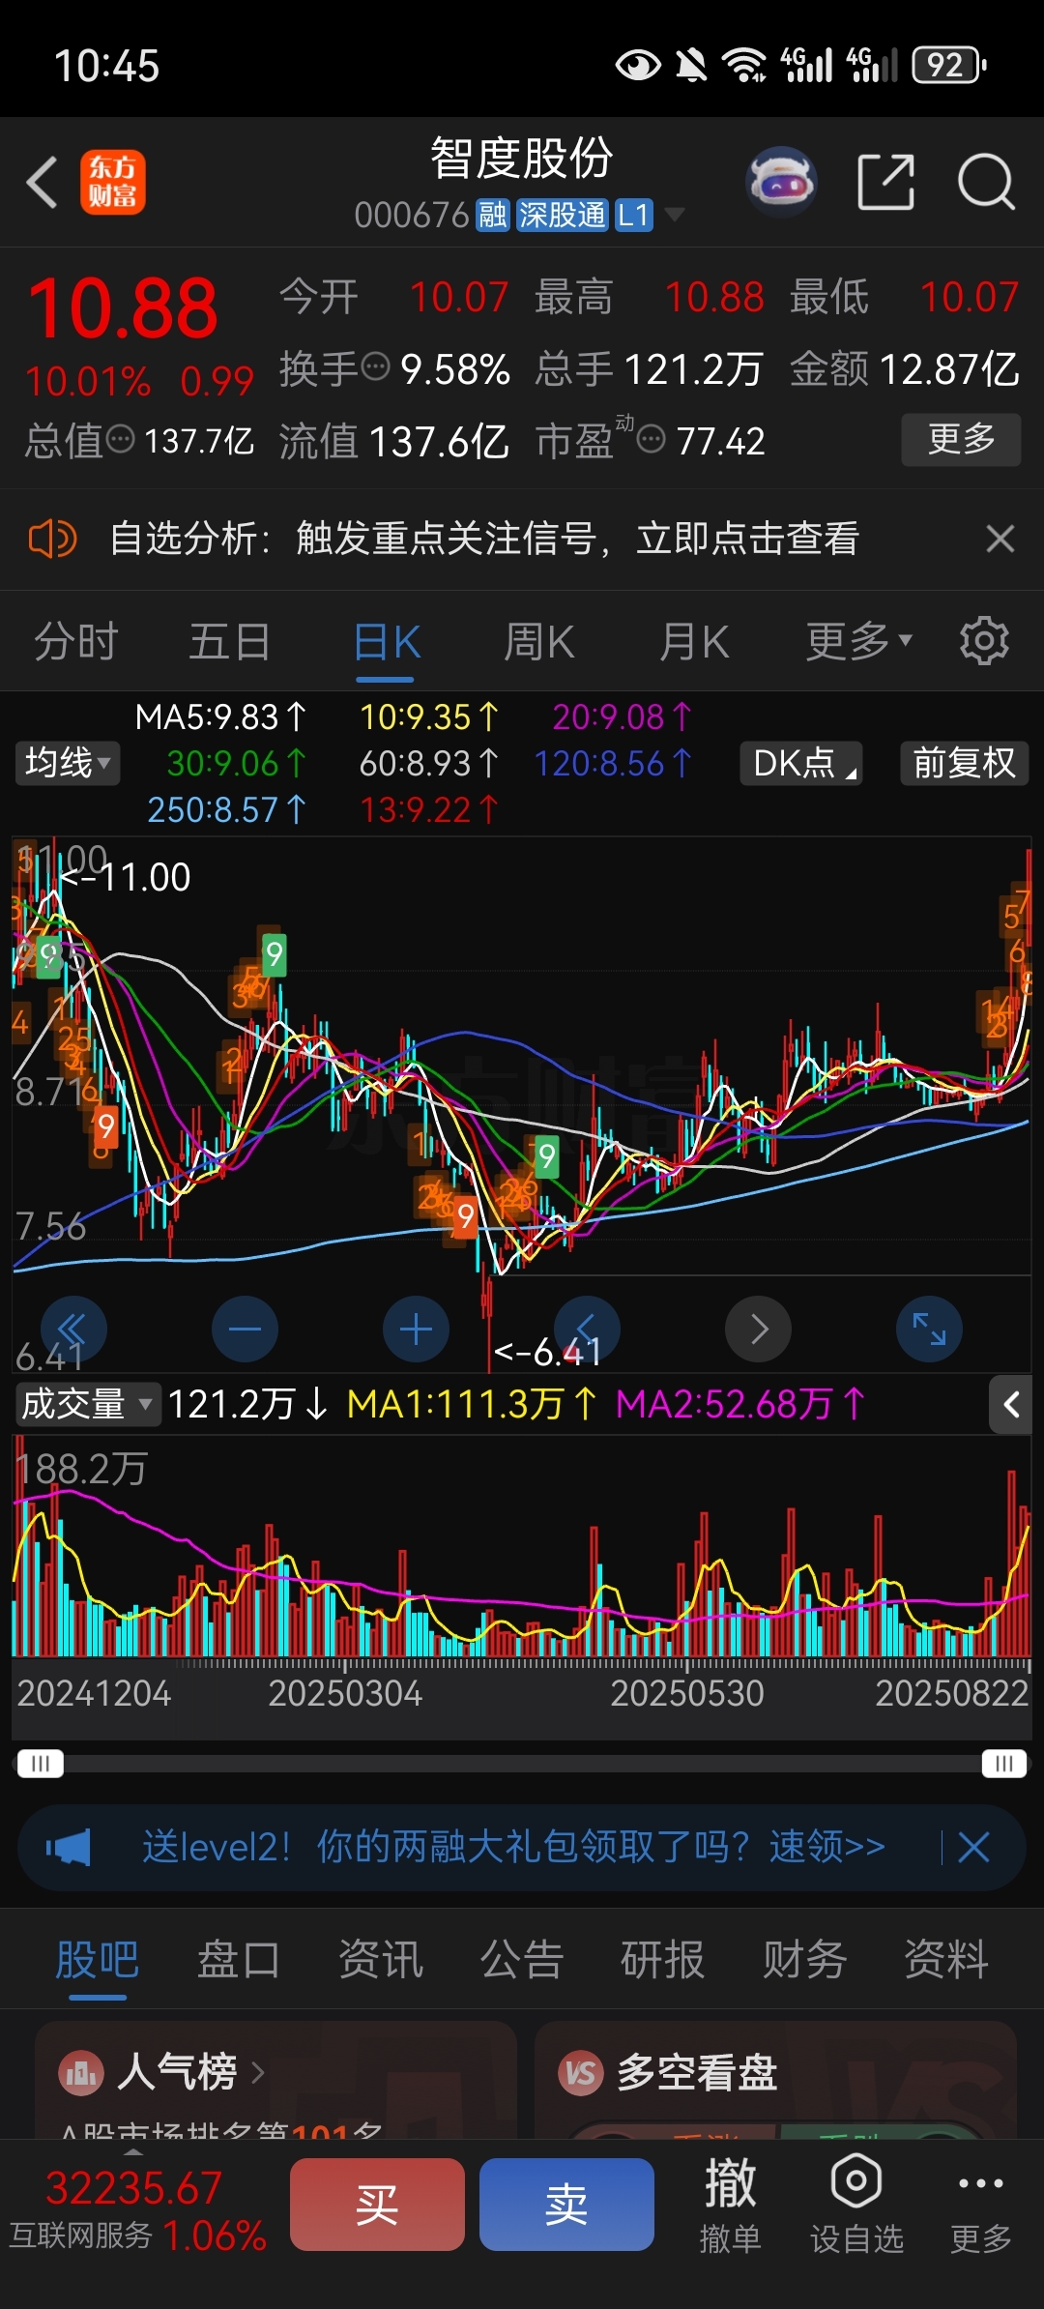Image resolution: width=1044 pixels, height=2309 pixels.
Task: Switch to the 周K chart tab
Action: coord(539,642)
